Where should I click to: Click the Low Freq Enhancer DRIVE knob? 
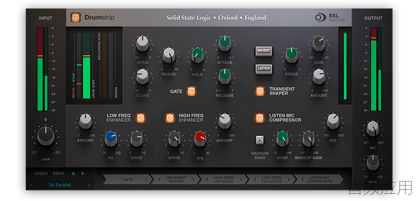tap(136, 139)
